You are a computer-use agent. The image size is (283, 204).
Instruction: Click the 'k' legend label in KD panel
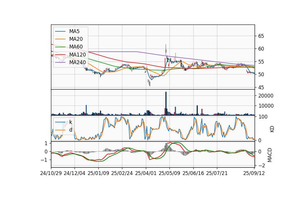70,122
